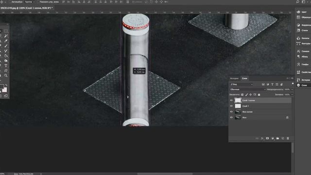Open the Fill slider dropdown arrow
Image resolution: width=311 pixels, height=175 pixels.
292,95
